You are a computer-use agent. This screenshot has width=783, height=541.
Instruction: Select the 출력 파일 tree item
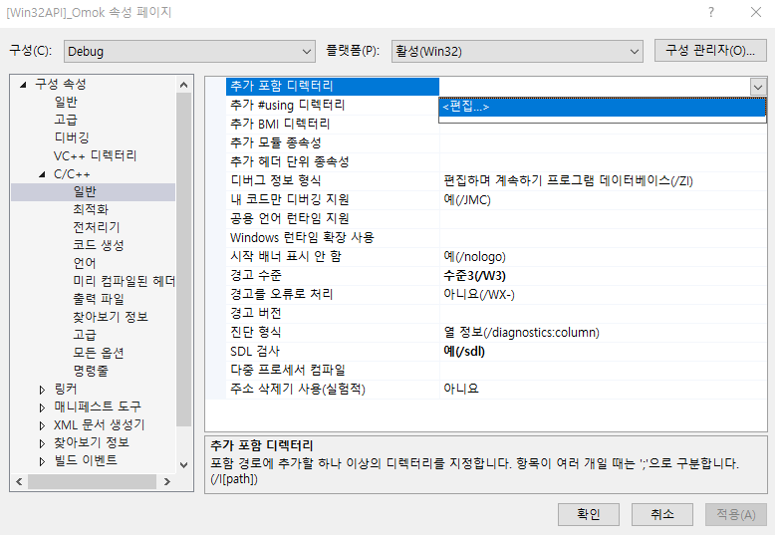(99, 299)
